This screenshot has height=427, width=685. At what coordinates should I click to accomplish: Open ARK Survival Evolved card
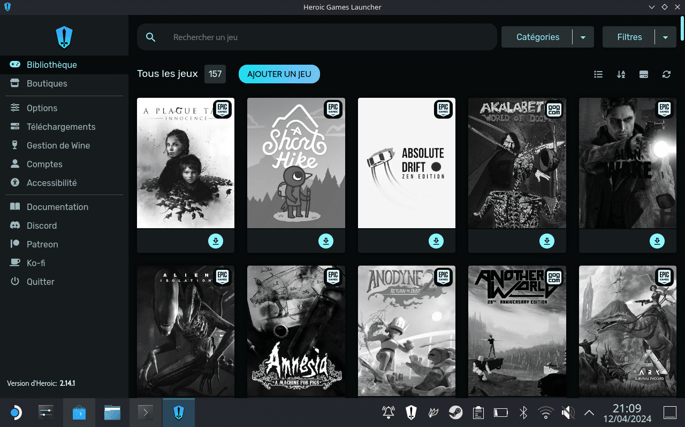tap(627, 331)
